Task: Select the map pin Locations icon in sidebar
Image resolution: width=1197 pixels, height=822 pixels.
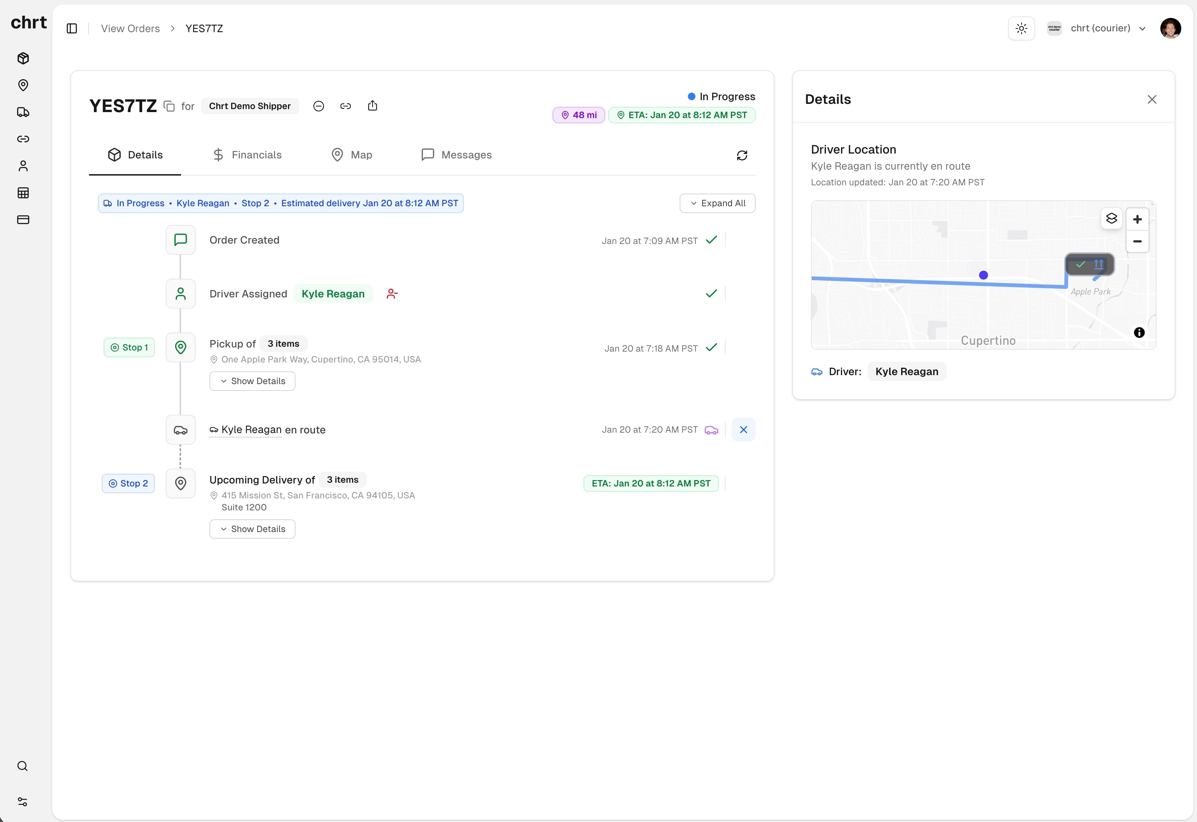Action: pos(23,85)
